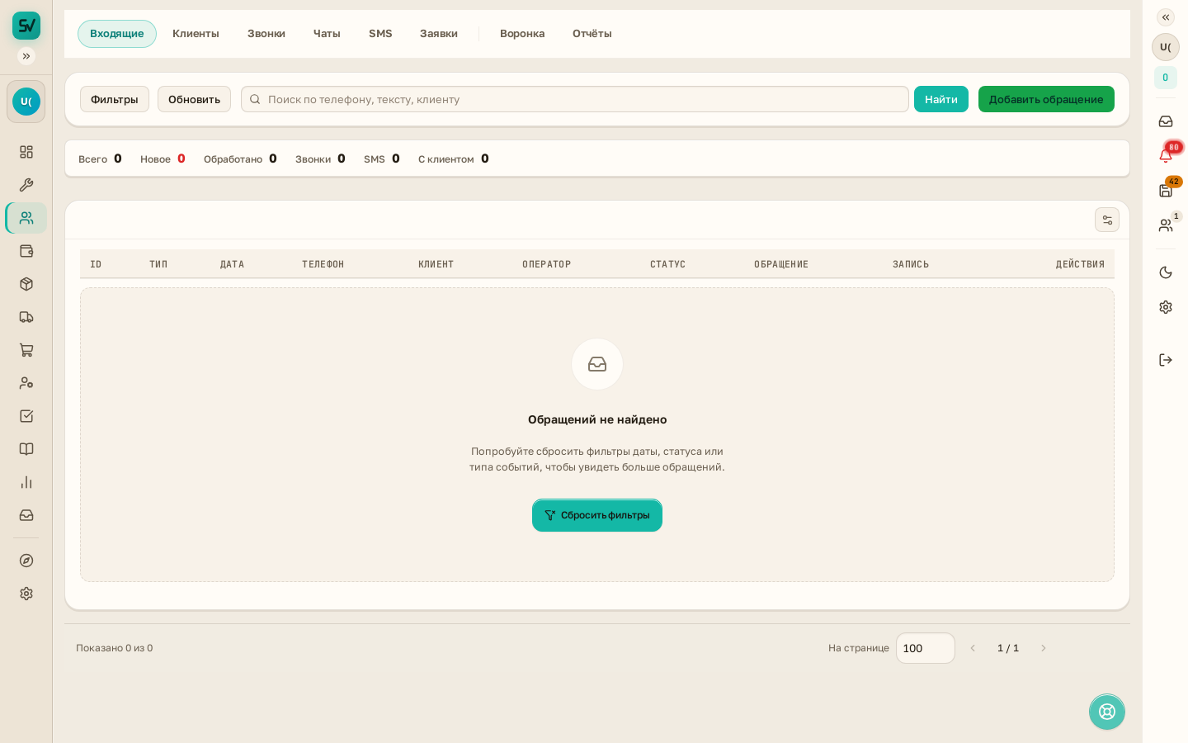Viewport: 1188px width, 743px height.
Task: Open the wallet section in sidebar
Action: click(26, 251)
